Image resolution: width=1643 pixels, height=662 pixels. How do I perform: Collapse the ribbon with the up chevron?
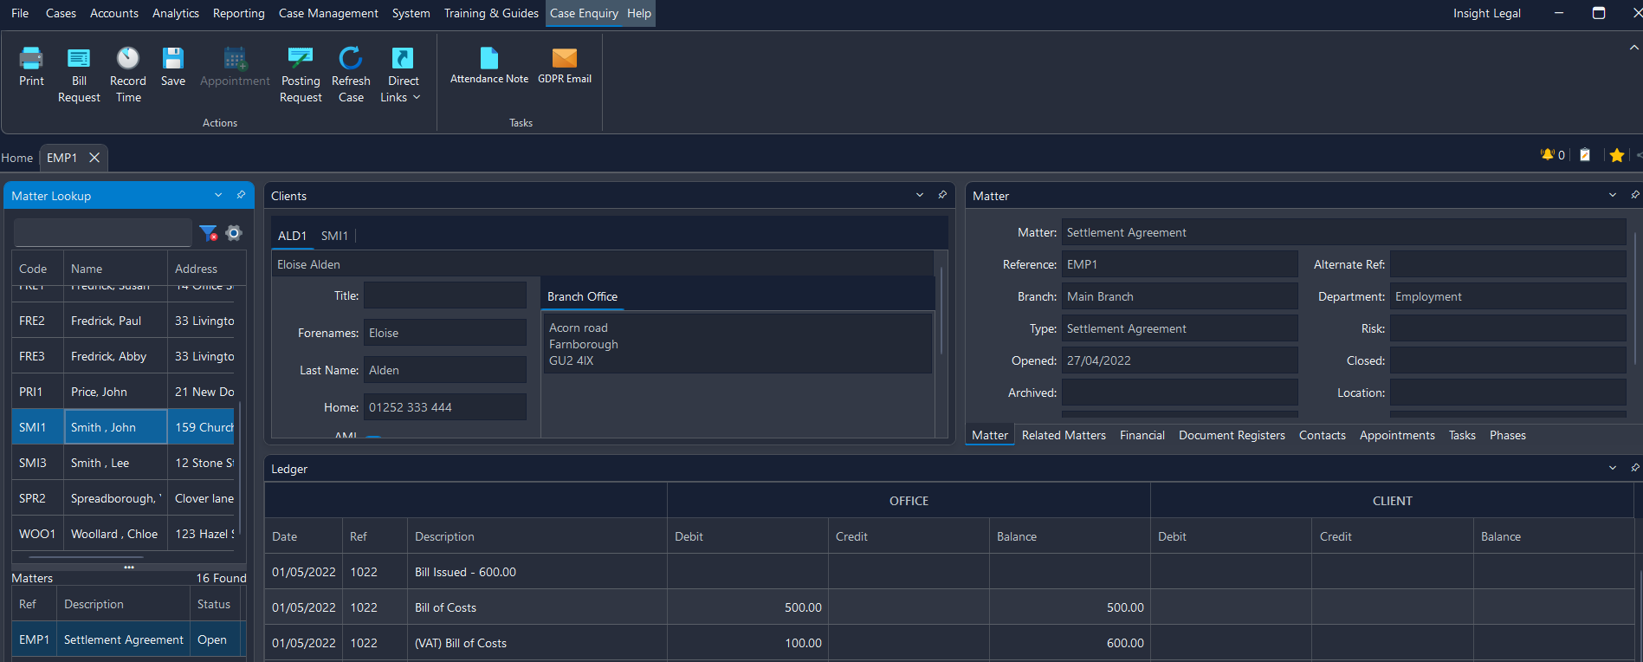(x=1634, y=49)
